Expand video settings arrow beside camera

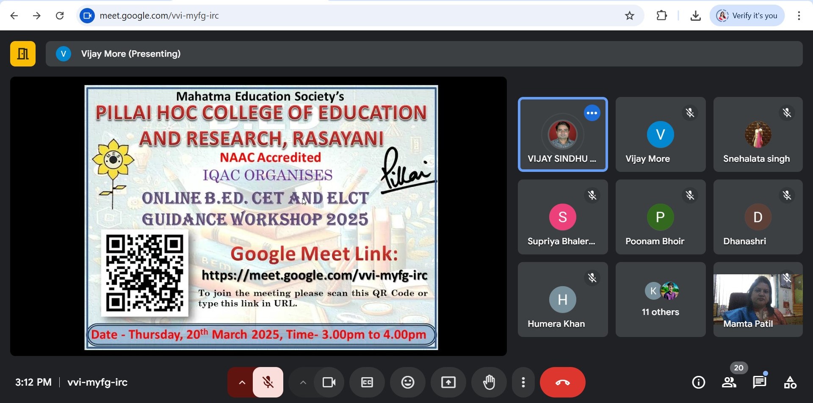pos(303,383)
